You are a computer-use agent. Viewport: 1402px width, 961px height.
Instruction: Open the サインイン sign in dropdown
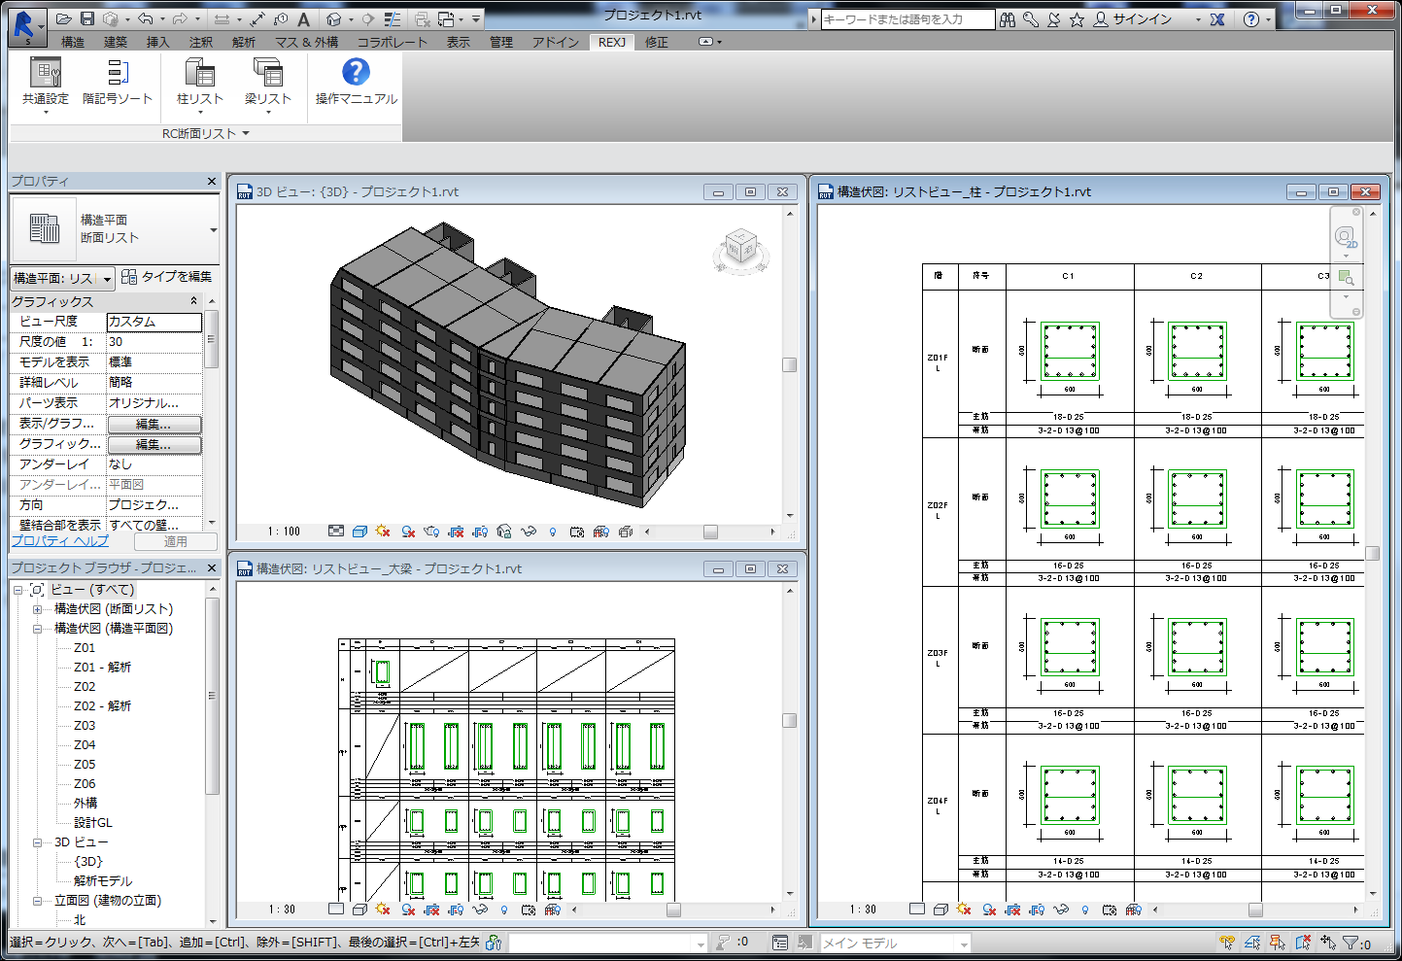(x=1146, y=19)
